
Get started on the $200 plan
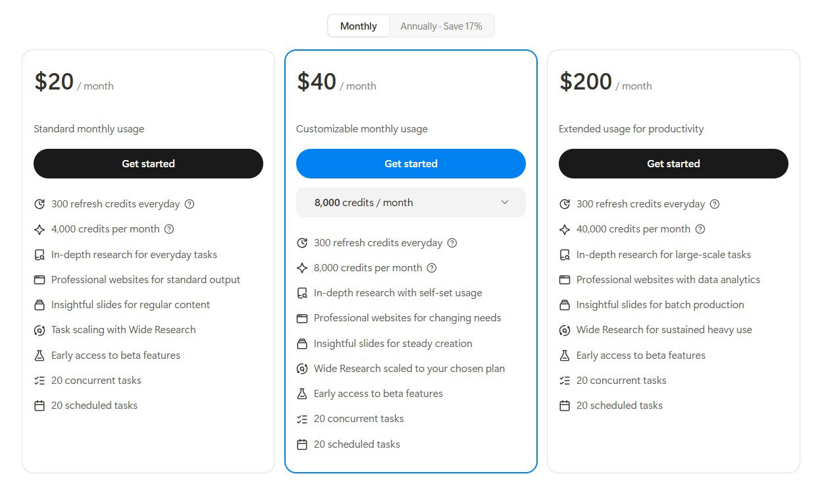point(673,163)
